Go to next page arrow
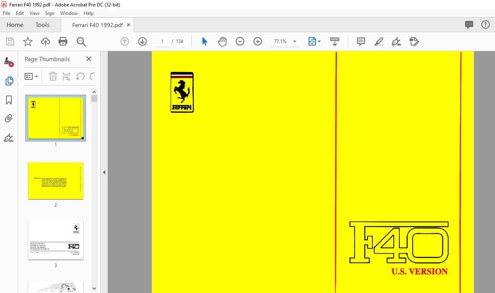Screen dimensions: 495x293 [142, 42]
